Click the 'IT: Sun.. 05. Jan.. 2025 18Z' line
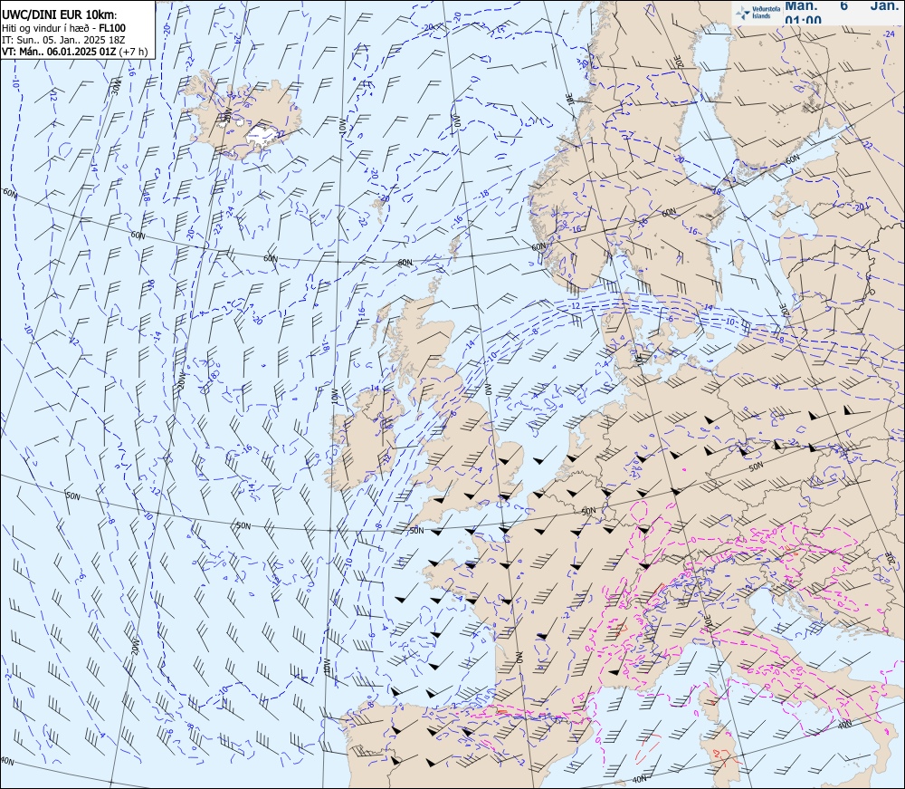The height and width of the screenshot is (789, 905). [x=63, y=40]
